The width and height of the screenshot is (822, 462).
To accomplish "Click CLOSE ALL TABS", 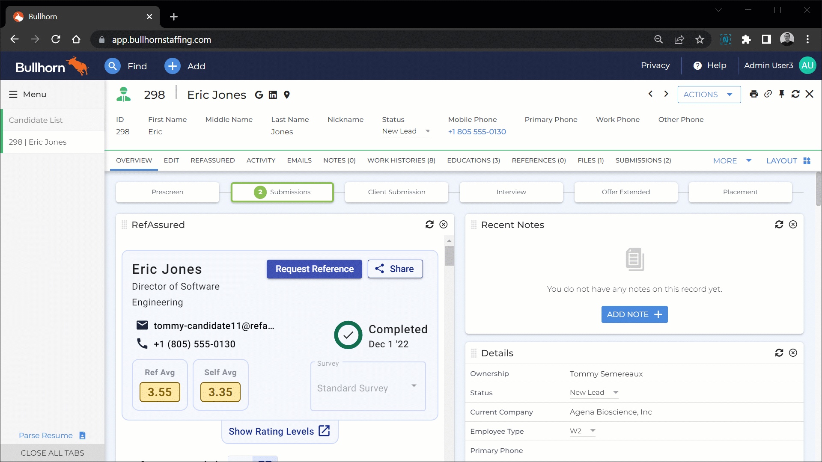I will tap(52, 453).
